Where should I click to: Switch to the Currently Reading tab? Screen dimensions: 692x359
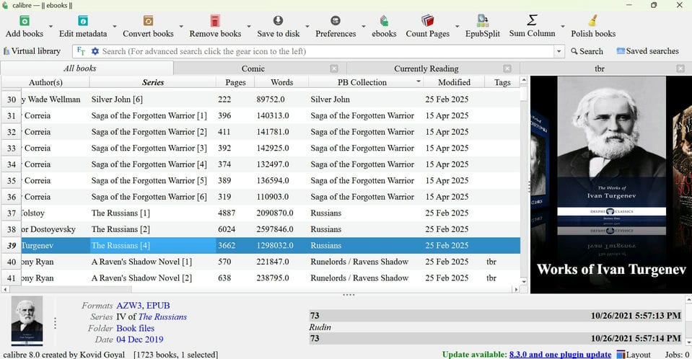coord(426,68)
